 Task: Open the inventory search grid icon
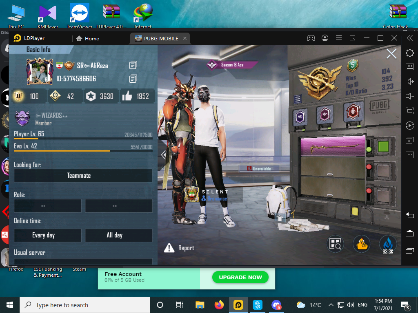335,244
